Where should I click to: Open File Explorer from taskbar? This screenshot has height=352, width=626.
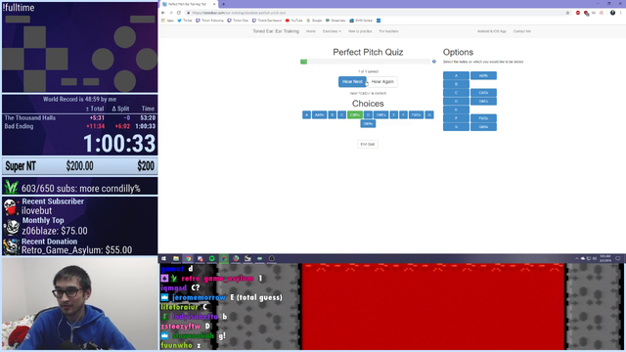point(176,258)
